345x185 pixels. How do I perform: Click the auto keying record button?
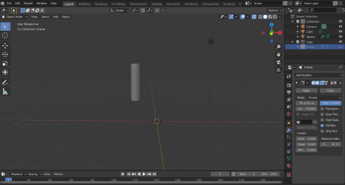coord(123,174)
